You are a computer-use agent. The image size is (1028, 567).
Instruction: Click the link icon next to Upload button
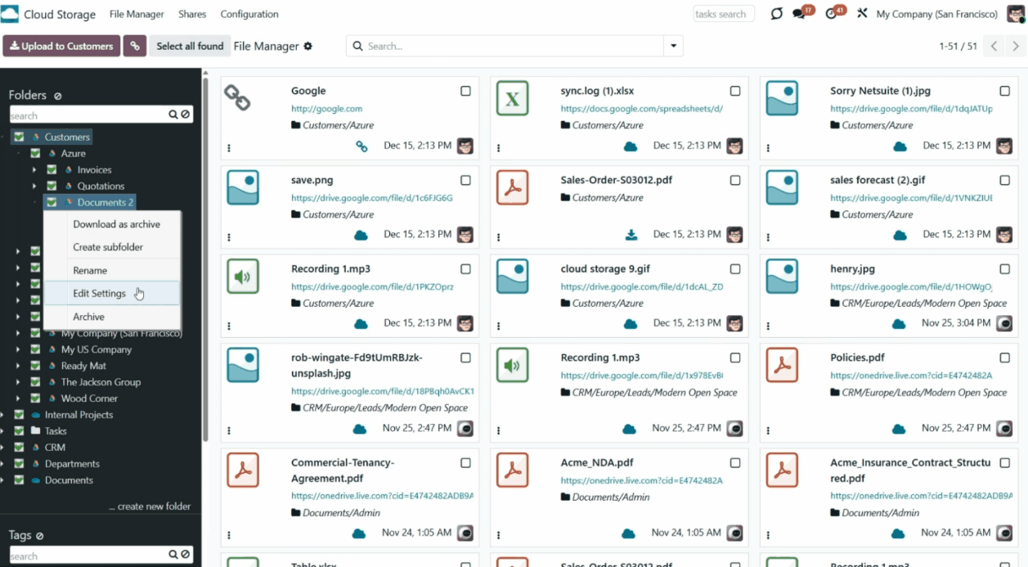135,47
